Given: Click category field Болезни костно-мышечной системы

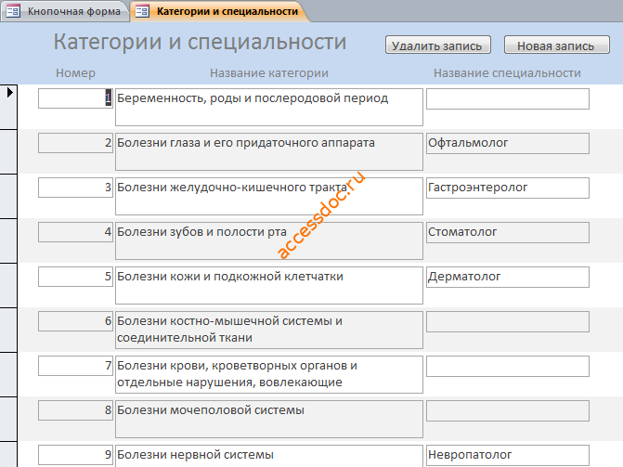Looking at the screenshot, I should point(269,330).
